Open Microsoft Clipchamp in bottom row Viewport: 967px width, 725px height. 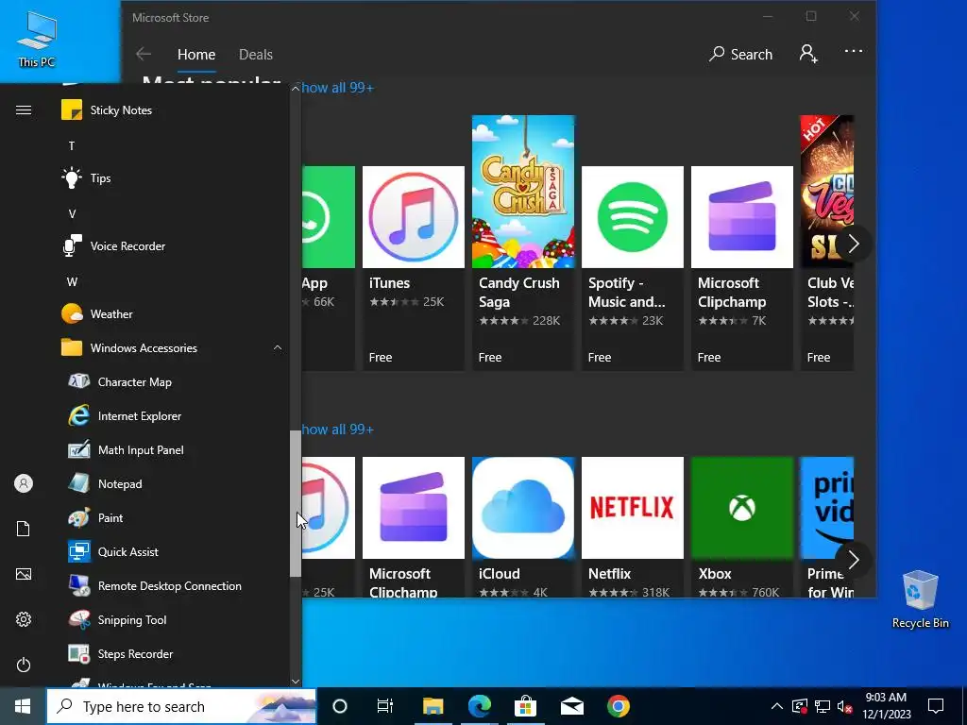point(414,527)
